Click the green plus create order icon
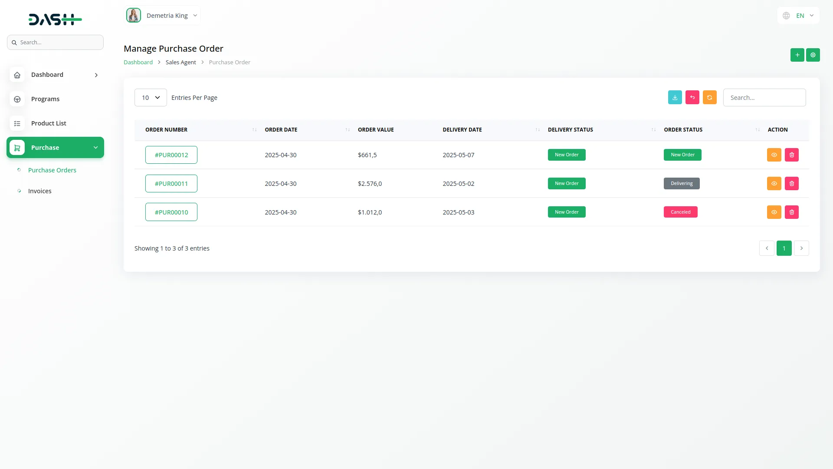This screenshot has height=469, width=833. pyautogui.click(x=797, y=55)
